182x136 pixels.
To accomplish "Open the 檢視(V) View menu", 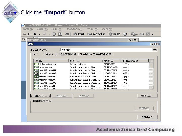I will (x=57, y=29).
